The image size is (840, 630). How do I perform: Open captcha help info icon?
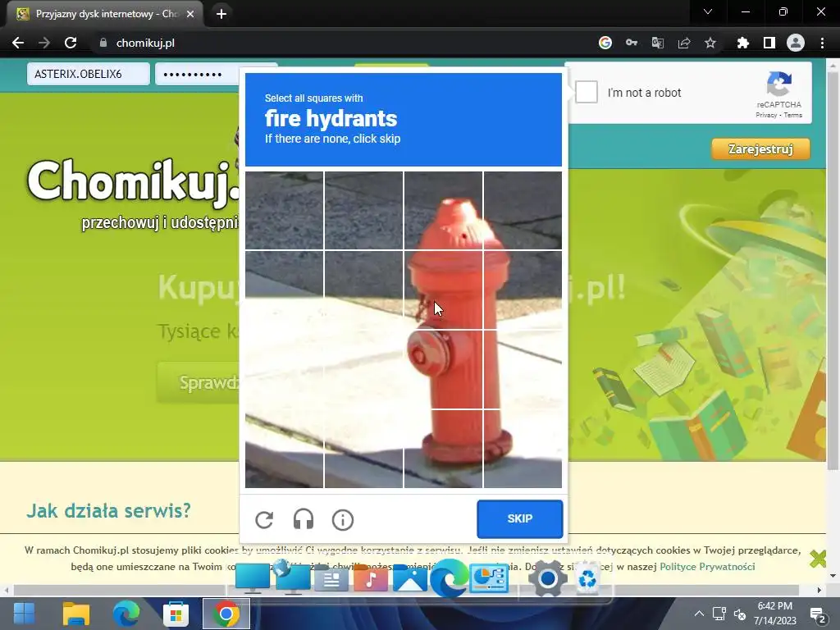click(343, 519)
